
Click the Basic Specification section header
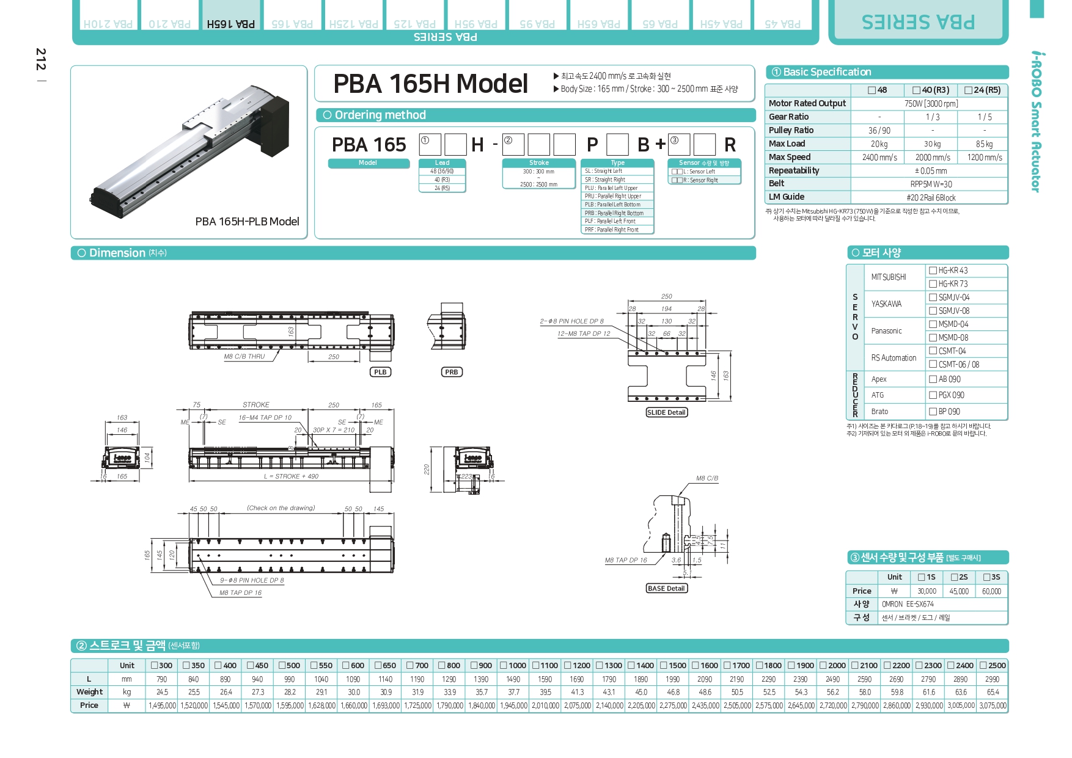pyautogui.click(x=887, y=72)
